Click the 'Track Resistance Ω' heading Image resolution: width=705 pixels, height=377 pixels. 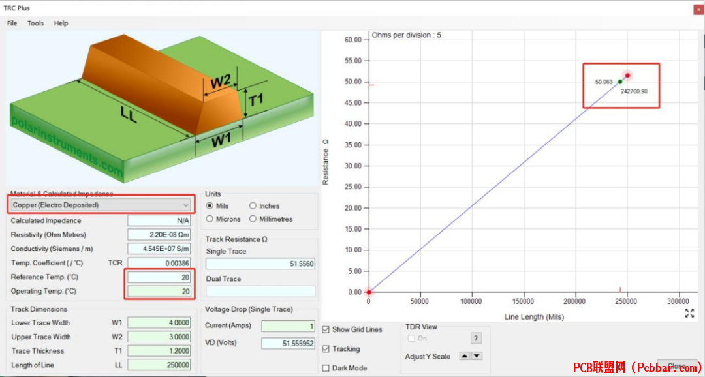click(236, 239)
